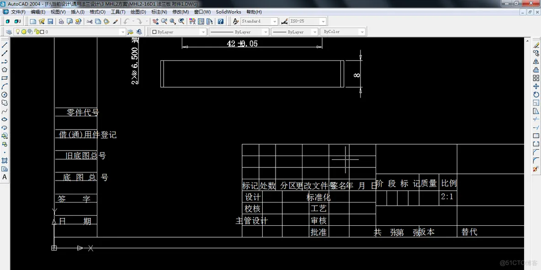Screen dimensions: 541x270
Task: Pick the Multiline Text tool
Action: coord(5,177)
